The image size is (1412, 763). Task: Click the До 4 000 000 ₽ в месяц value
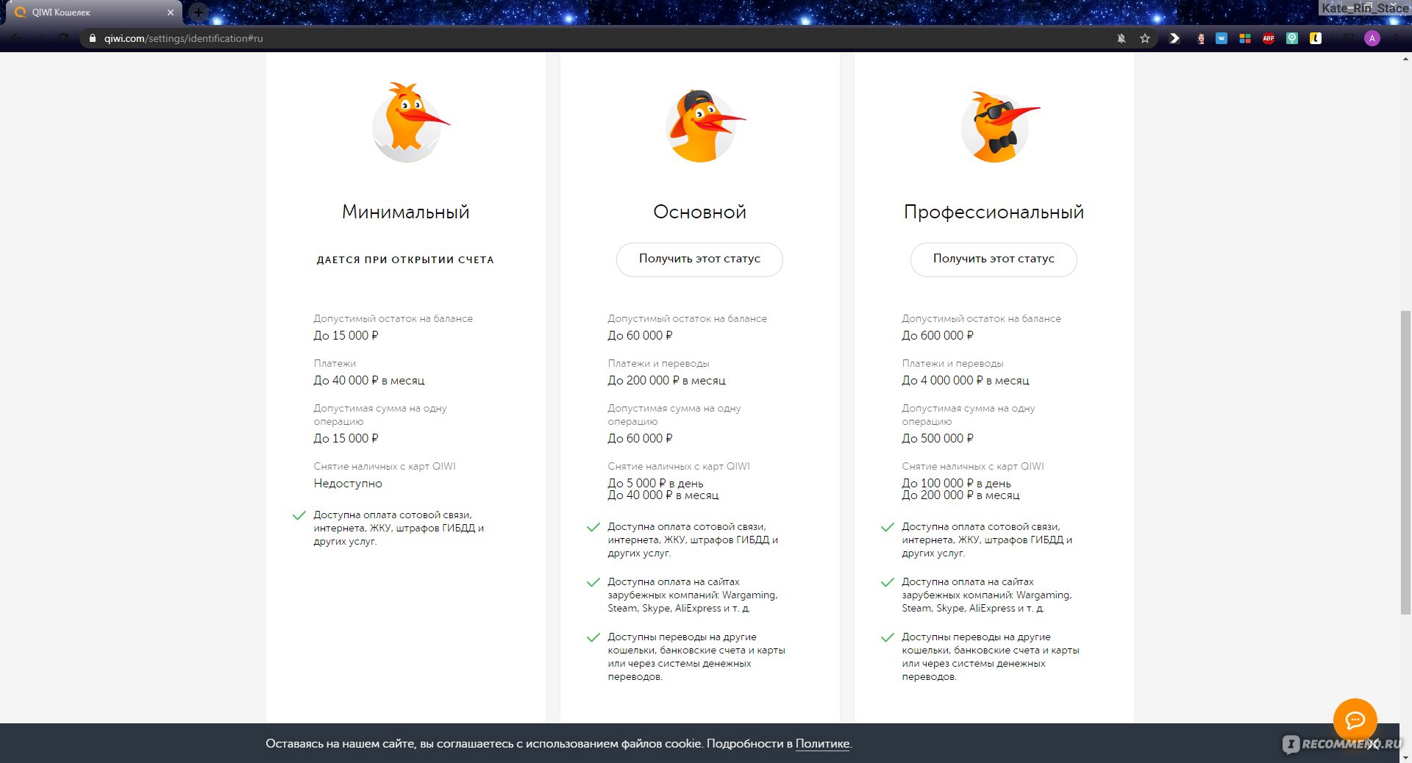[x=966, y=381]
